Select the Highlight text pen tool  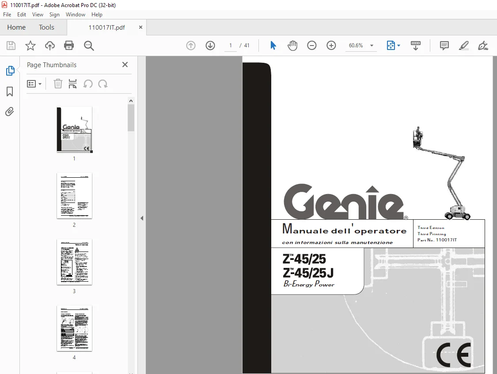click(x=464, y=46)
